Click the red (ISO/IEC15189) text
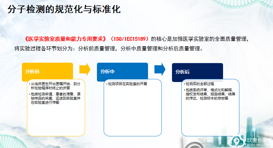This screenshot has height=148, width=273. pos(129,39)
